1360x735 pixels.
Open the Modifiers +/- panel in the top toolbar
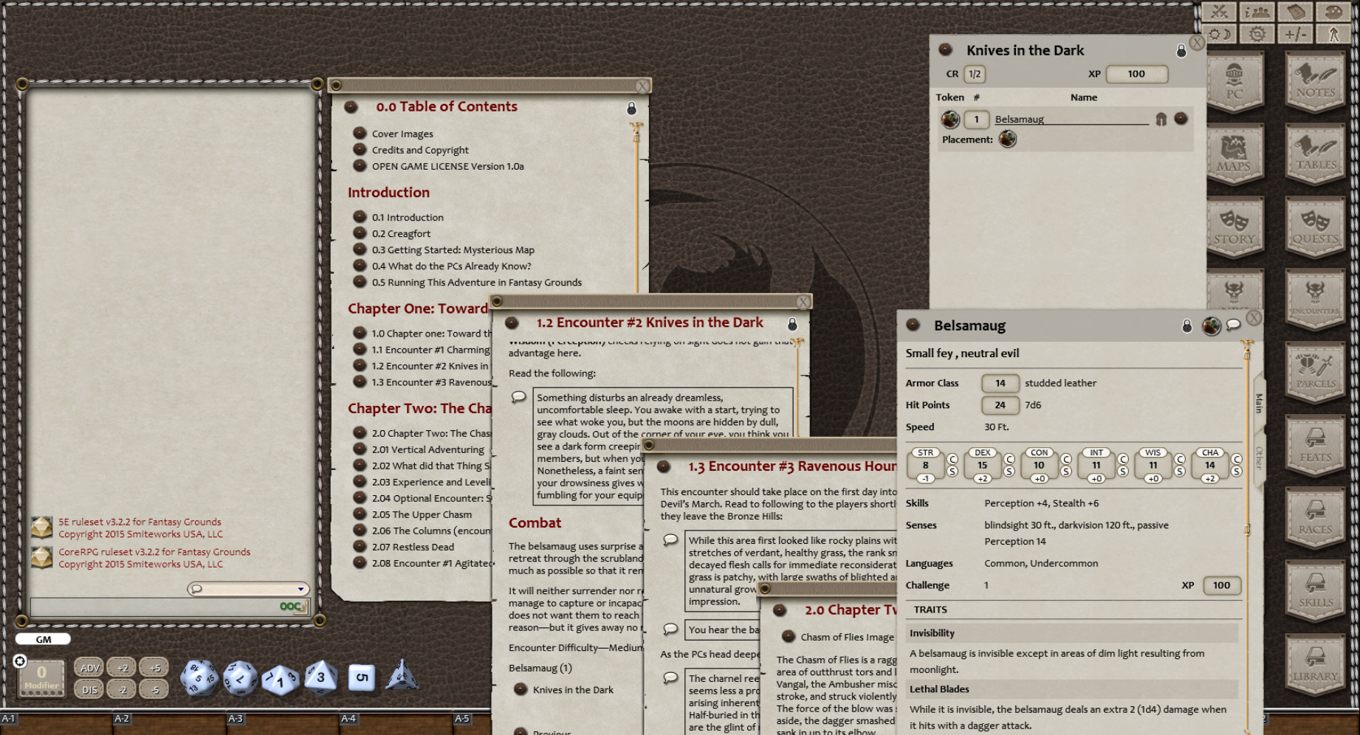click(1296, 33)
